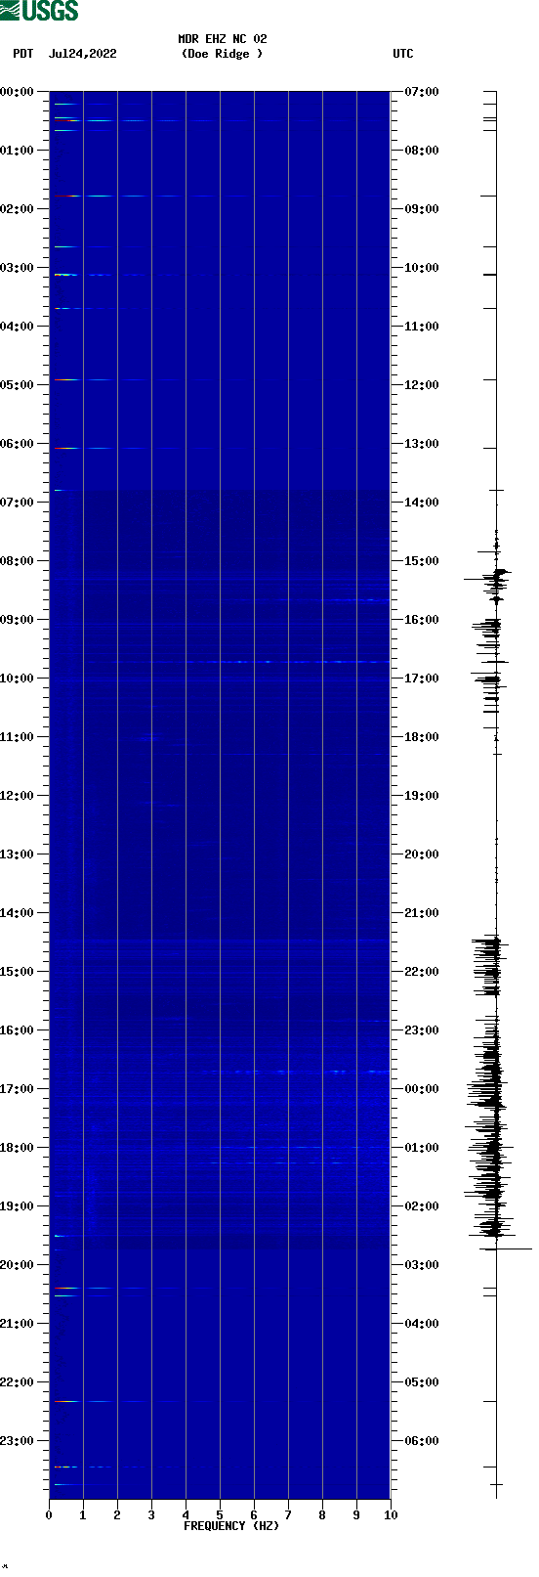Click the 07:00 UTC time label

tap(422, 92)
